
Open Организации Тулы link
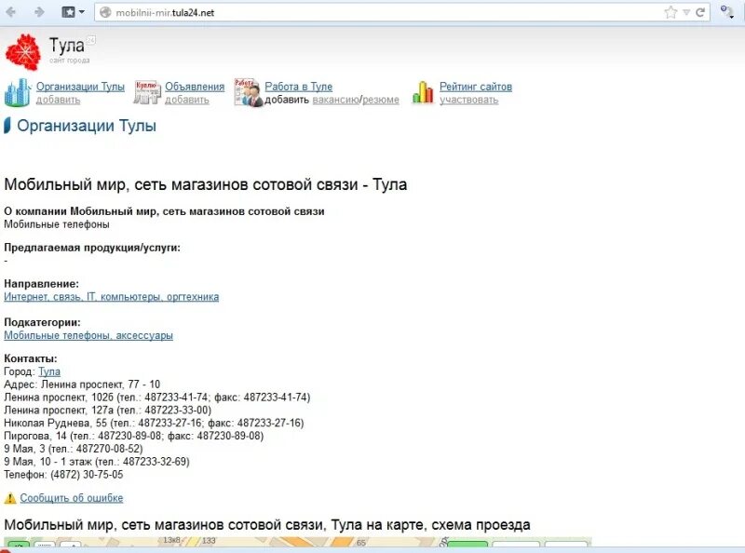80,87
